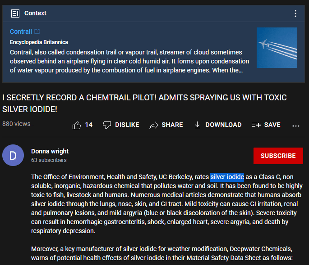This screenshot has height=265, width=309.
Task: Click the share arrow icon
Action: pos(154,125)
